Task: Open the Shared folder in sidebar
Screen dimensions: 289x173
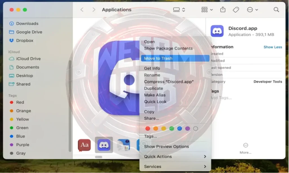Action: (19, 84)
